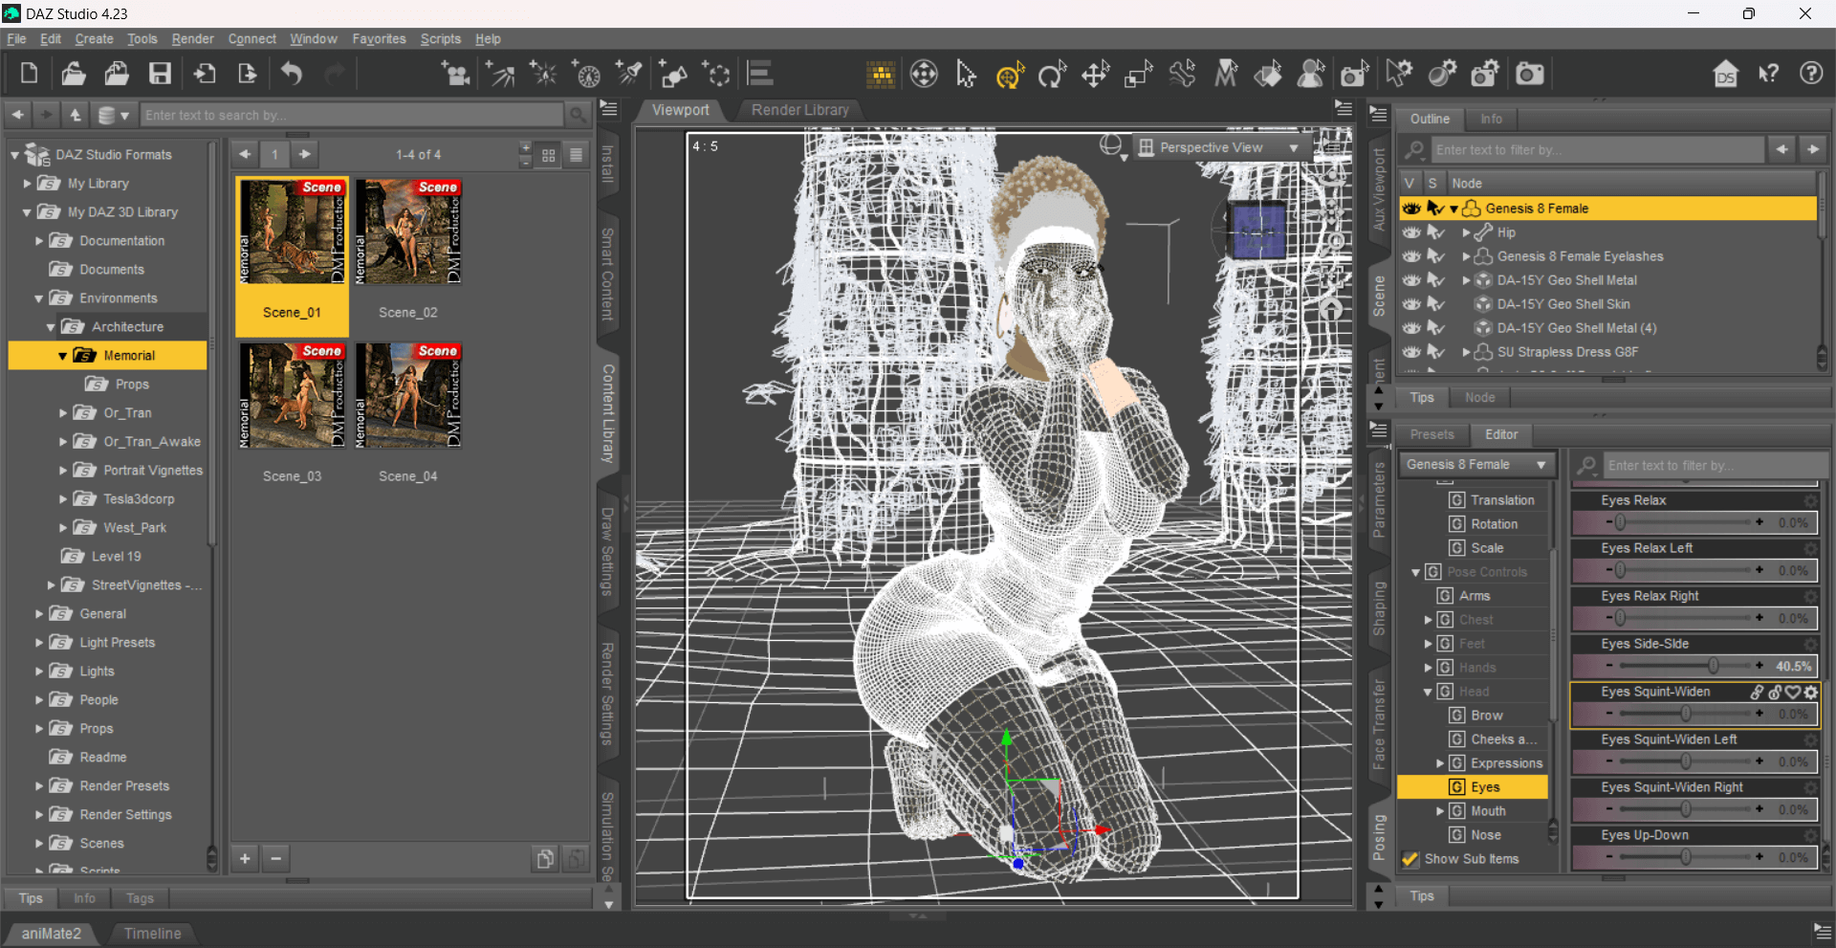Screen dimensions: 1836x948
Task: Open the Scripts menu
Action: [x=440, y=39]
